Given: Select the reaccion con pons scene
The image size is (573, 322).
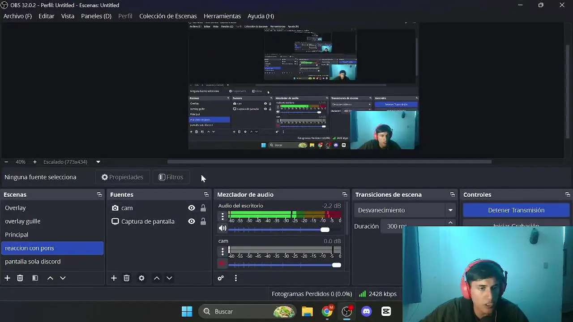Looking at the screenshot, I should 52,248.
